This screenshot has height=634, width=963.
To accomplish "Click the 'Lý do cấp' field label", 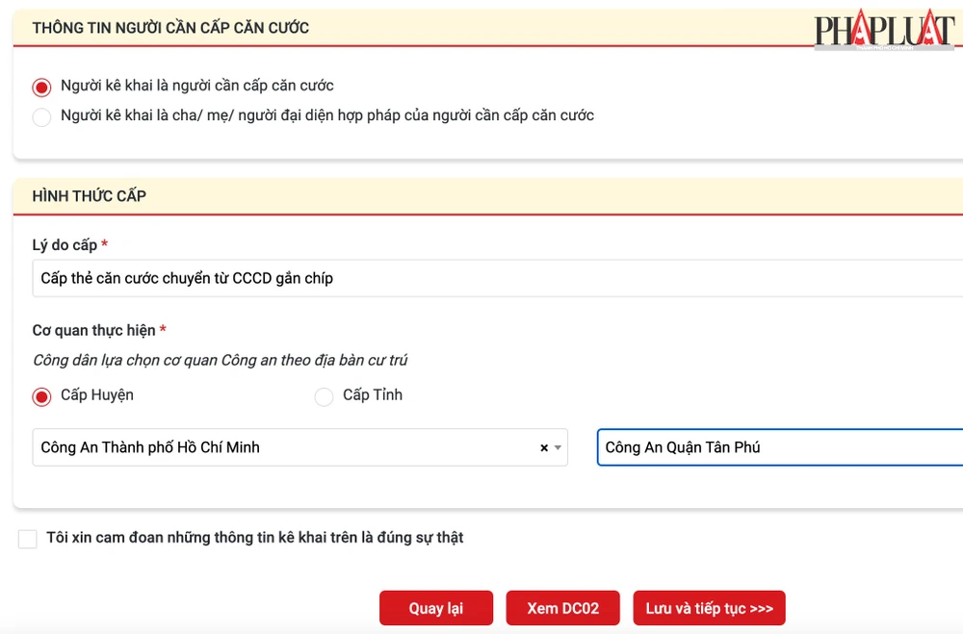I will click(x=65, y=245).
